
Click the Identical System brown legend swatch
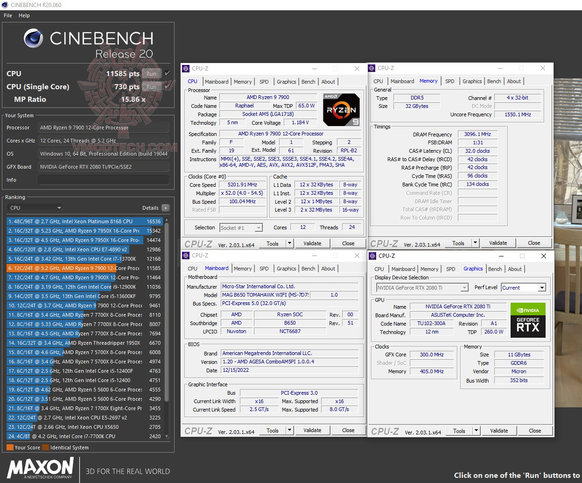pyautogui.click(x=45, y=447)
